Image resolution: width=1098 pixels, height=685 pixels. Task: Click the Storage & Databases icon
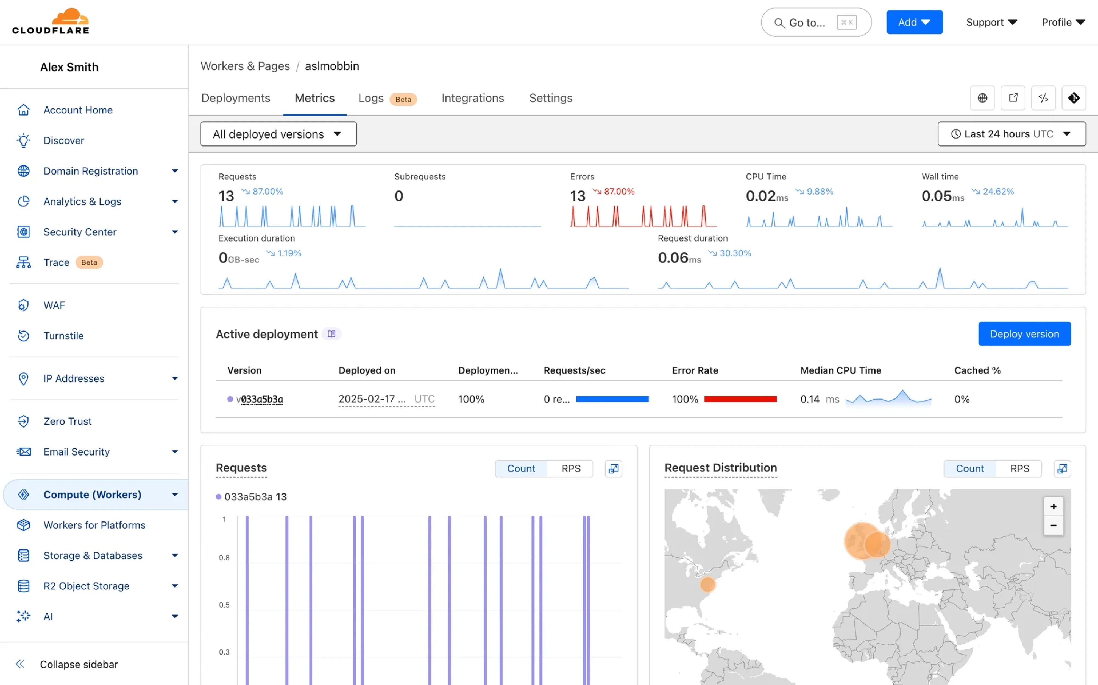pos(24,555)
